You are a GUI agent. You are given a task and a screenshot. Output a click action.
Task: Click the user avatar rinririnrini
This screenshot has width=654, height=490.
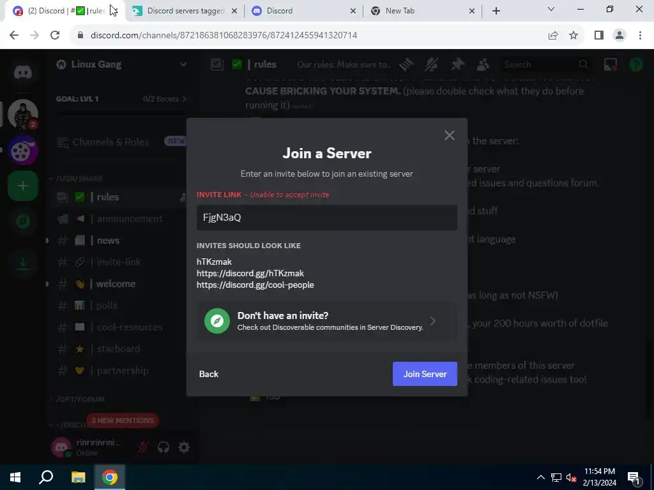tap(61, 447)
